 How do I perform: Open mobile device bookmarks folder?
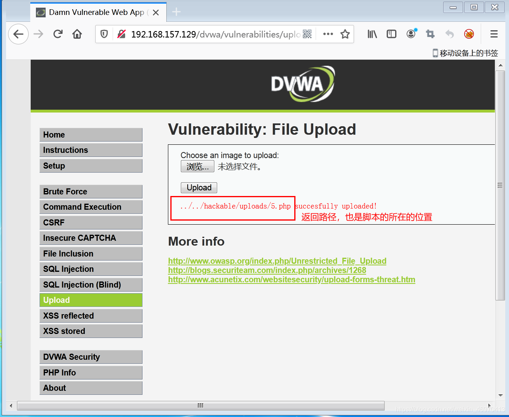(465, 53)
